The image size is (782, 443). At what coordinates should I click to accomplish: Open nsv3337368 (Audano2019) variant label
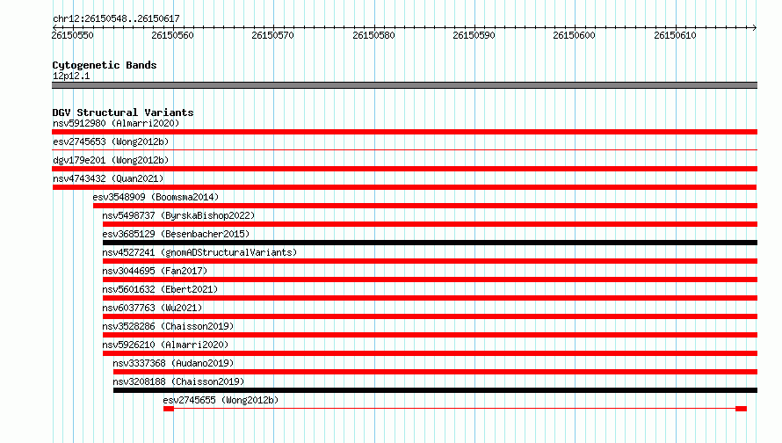(173, 363)
